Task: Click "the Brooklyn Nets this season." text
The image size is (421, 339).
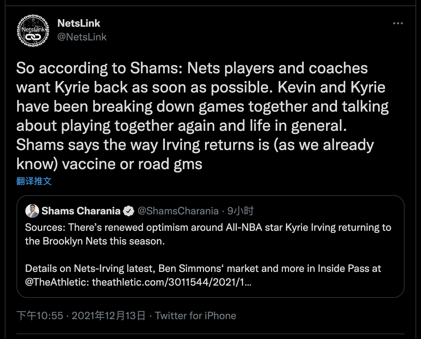Action: 95,241
